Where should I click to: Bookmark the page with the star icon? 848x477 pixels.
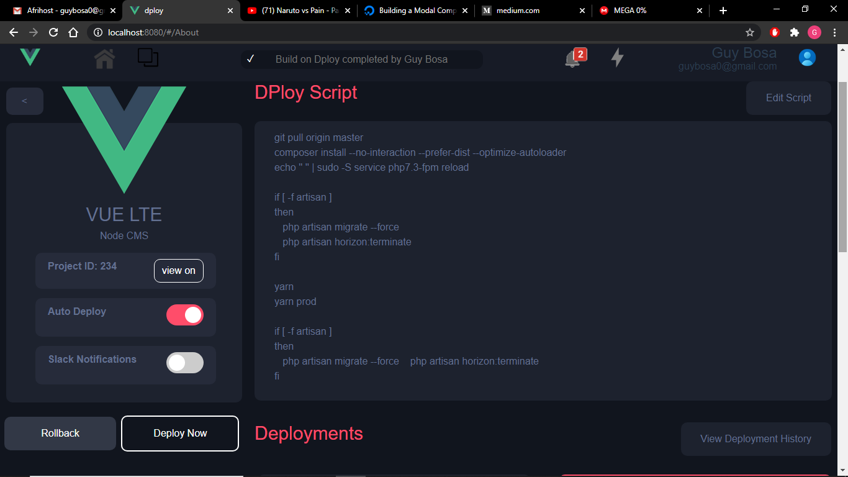[749, 32]
